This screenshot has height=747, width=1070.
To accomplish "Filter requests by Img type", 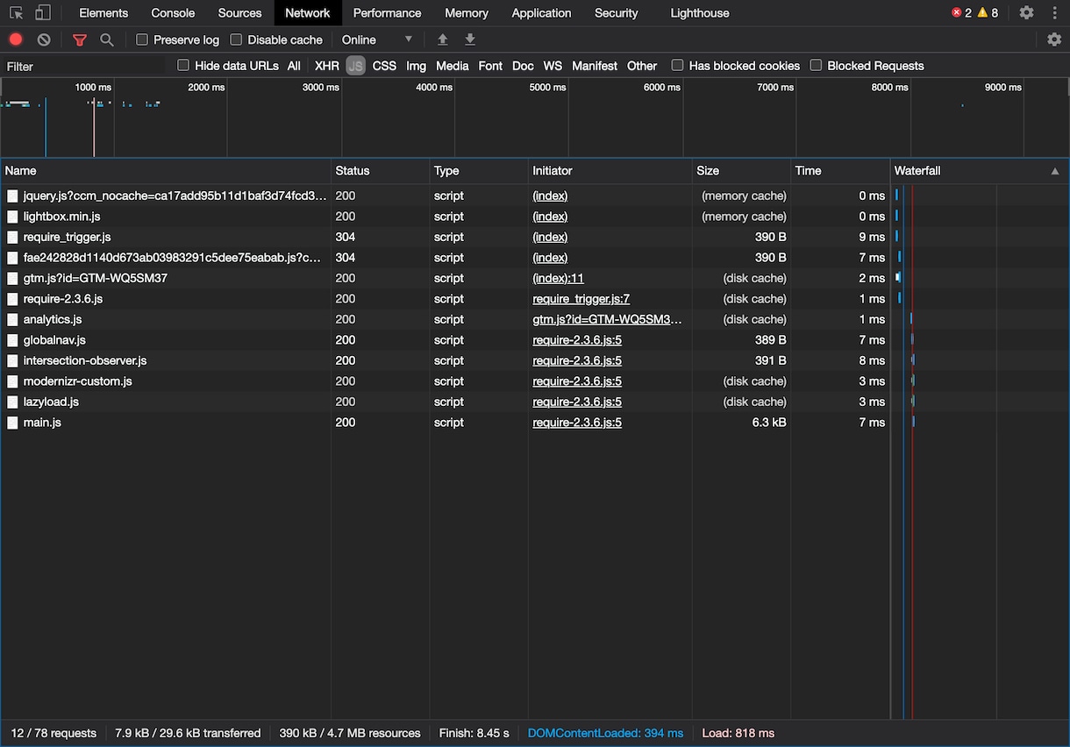I will (x=417, y=66).
